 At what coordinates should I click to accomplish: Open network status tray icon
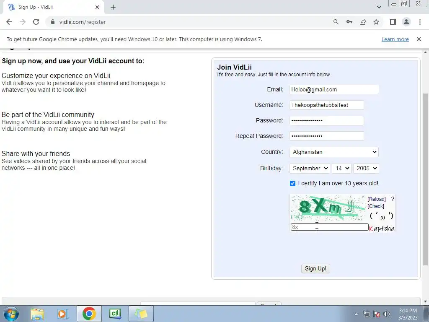(x=366, y=314)
